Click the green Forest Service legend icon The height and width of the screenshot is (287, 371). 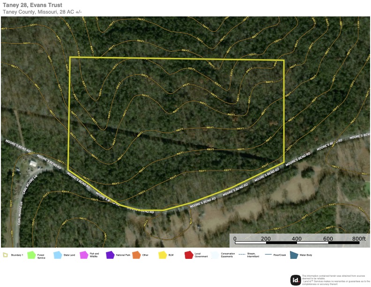31,255
